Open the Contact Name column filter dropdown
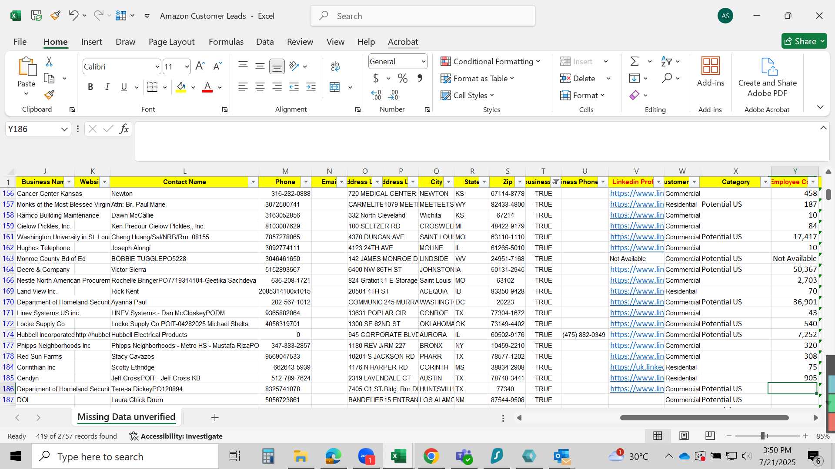 tap(253, 182)
